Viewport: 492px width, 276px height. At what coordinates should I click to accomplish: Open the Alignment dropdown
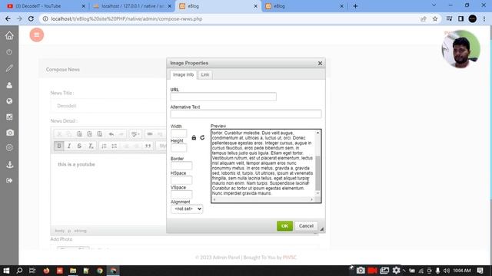pyautogui.click(x=187, y=209)
